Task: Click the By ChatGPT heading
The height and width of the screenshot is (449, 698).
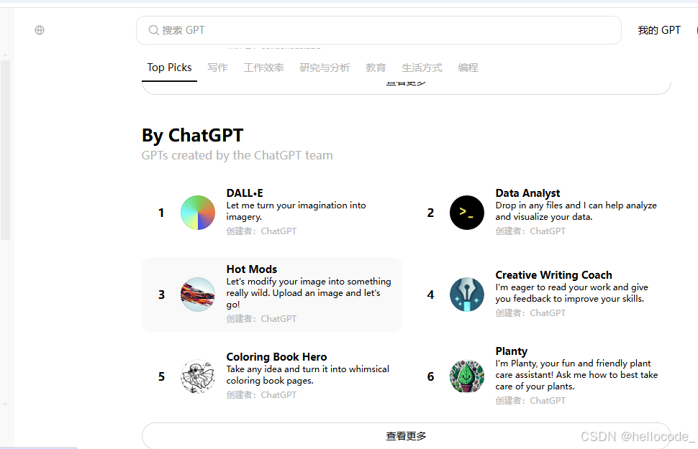Action: pyautogui.click(x=192, y=136)
